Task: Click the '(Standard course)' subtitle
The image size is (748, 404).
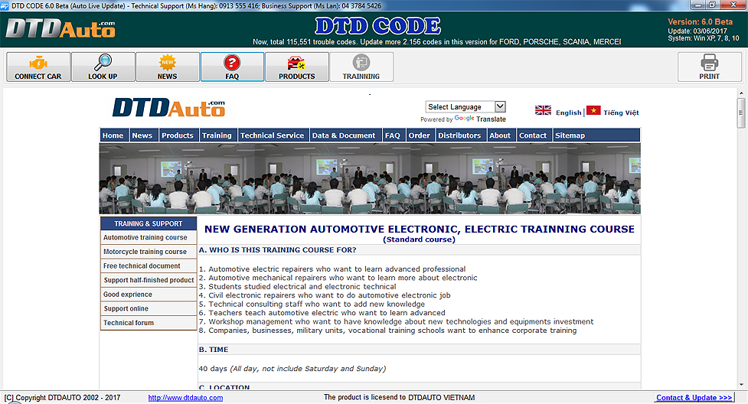Action: pos(420,239)
